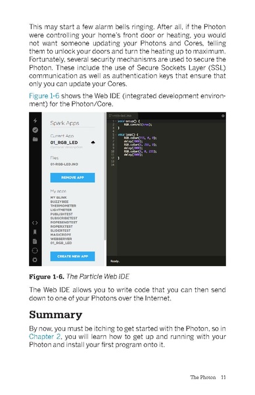Follow the Chapter 2 link
Screen dimensions: 255x395
[x=45, y=336]
